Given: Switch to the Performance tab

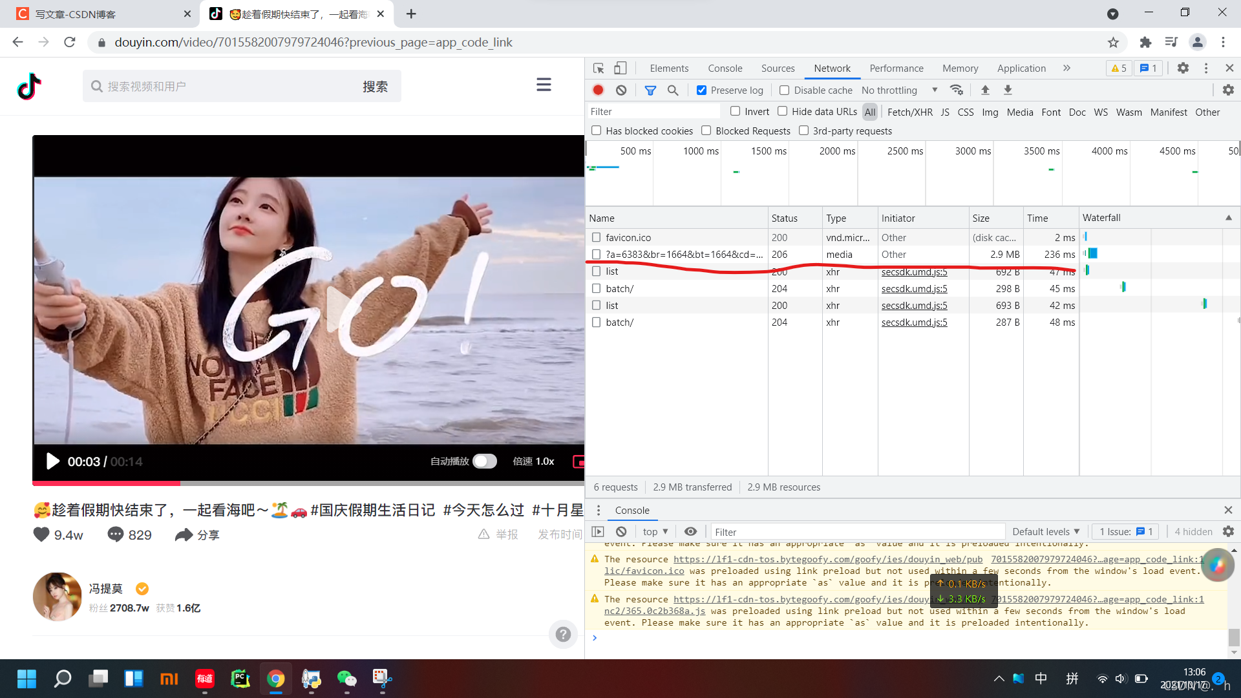Looking at the screenshot, I should tap(896, 68).
